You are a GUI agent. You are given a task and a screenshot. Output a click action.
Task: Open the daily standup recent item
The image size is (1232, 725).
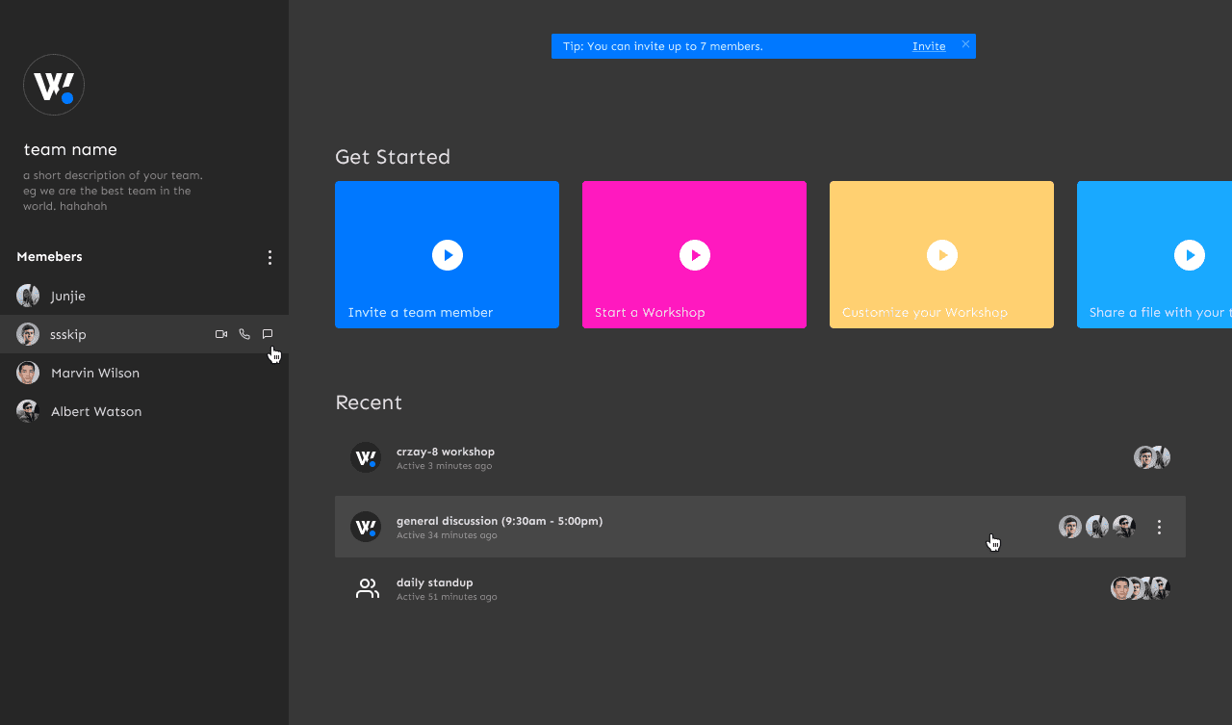(x=760, y=588)
